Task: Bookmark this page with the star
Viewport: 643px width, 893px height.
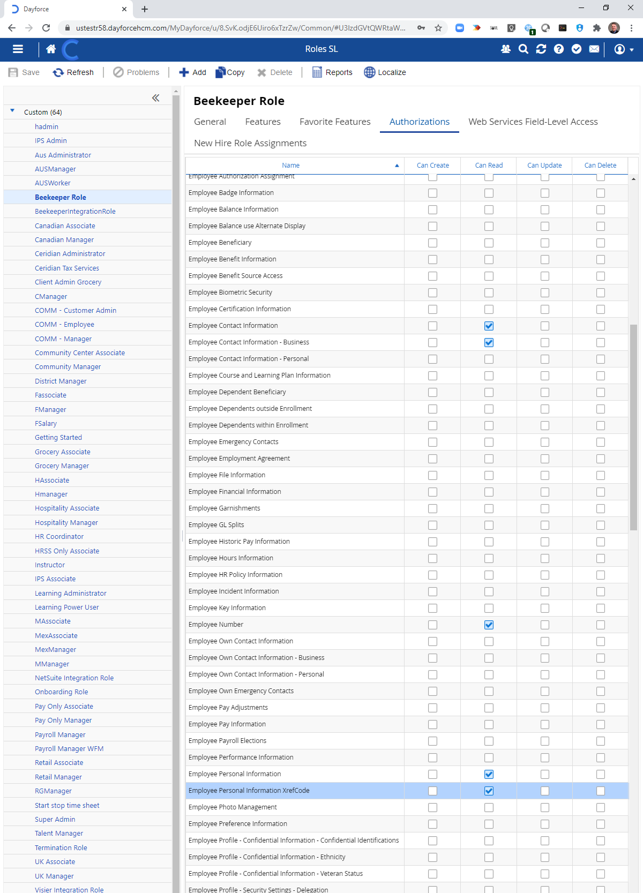Action: 438,28
